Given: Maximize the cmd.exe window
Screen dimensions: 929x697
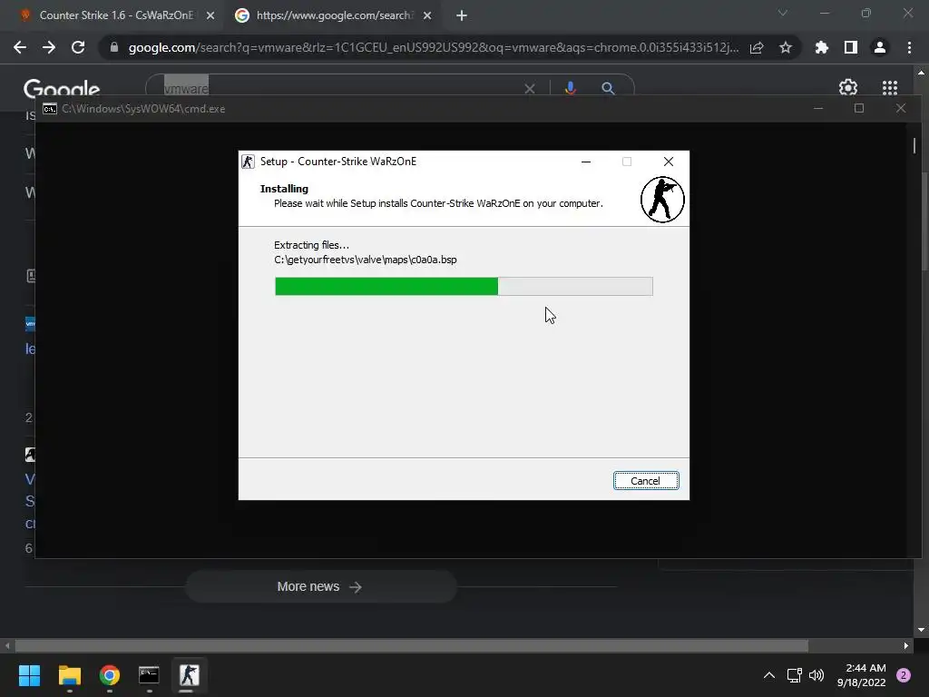Looking at the screenshot, I should pyautogui.click(x=859, y=109).
